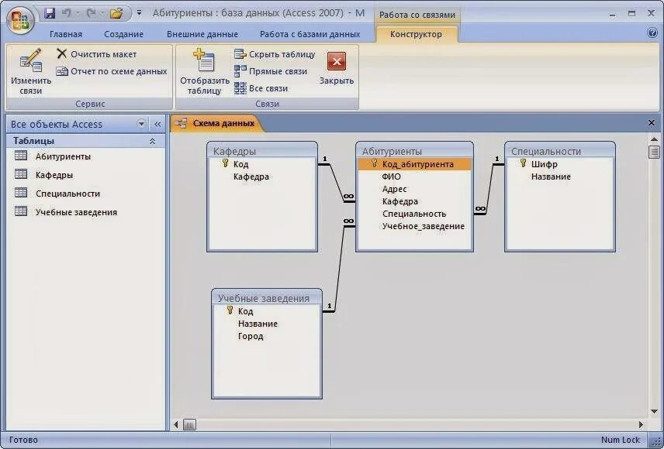Image resolution: width=664 pixels, height=449 pixels.
Task: Click the Num Lock status indicator
Action: pos(621,440)
